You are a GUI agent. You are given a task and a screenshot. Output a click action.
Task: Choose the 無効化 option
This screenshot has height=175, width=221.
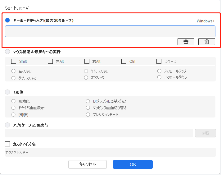point(13,101)
